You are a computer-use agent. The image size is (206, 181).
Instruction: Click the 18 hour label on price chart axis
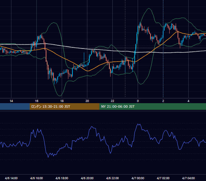pyautogui.click(x=62, y=101)
